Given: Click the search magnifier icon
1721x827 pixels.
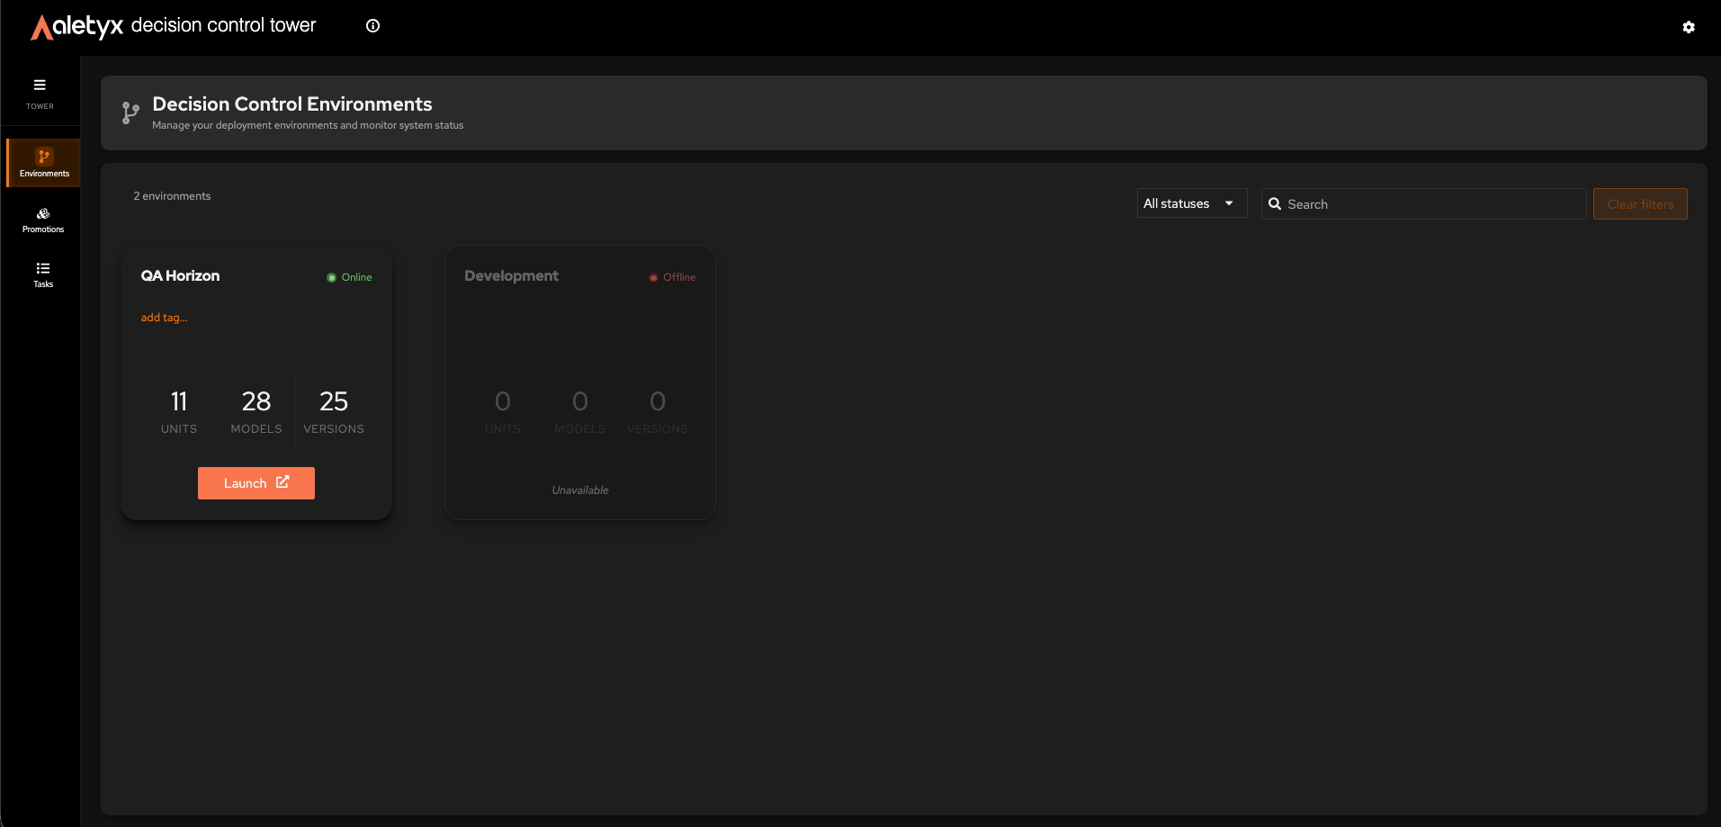Looking at the screenshot, I should click(x=1275, y=203).
